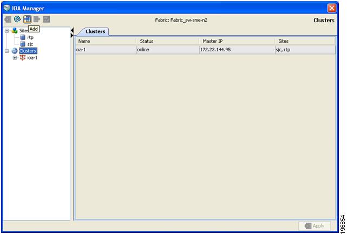Select rtp site in the tree
The height and width of the screenshot is (234, 347).
[x=30, y=37]
